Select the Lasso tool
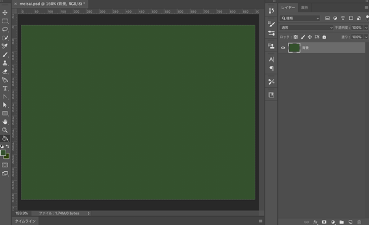Image resolution: width=369 pixels, height=225 pixels. point(5,29)
